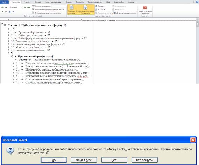Toggle Показать документ button

(x=72, y=9)
